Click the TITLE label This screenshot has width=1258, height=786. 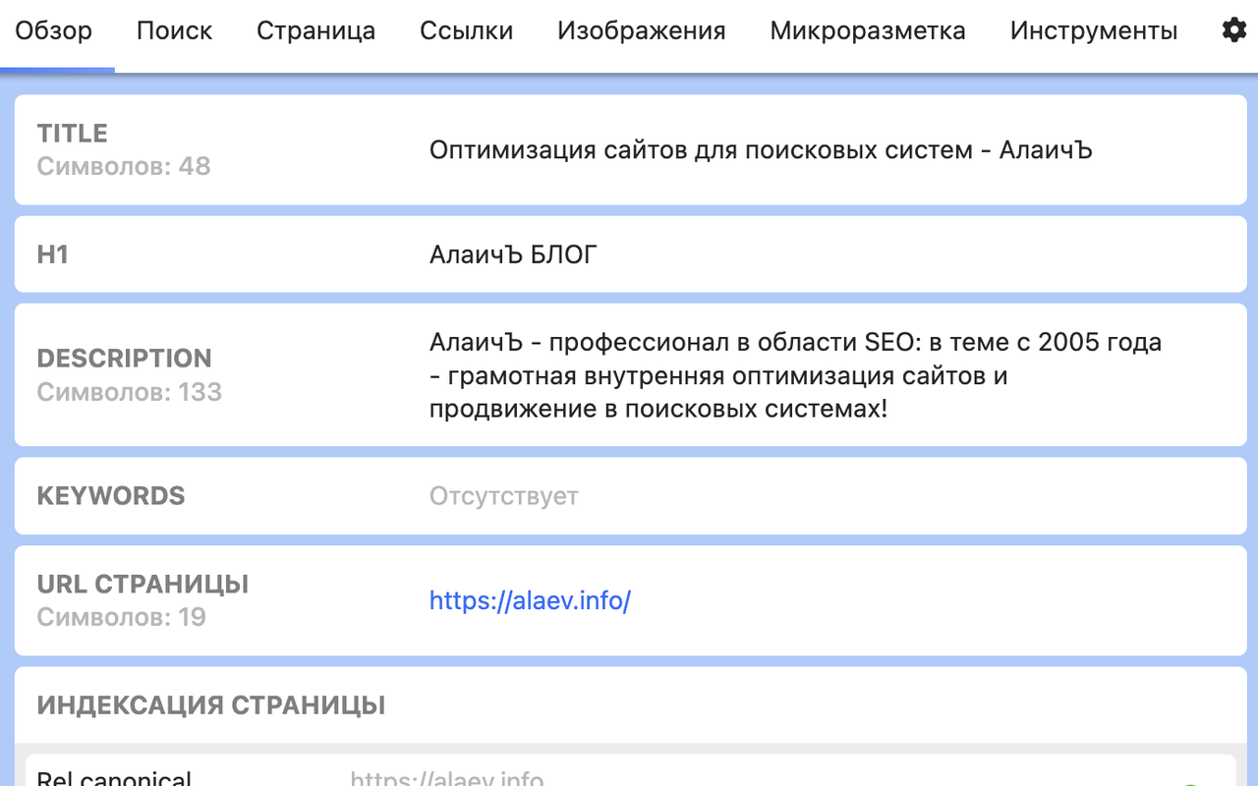73,133
